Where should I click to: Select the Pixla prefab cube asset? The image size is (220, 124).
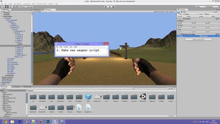88,98
